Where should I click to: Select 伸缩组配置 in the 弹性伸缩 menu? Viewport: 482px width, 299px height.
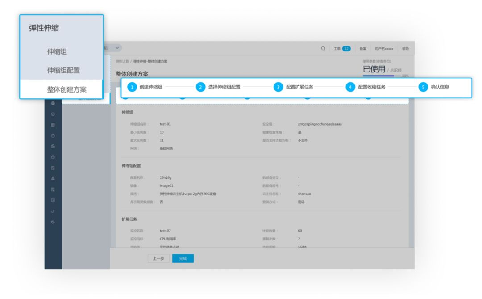coord(63,70)
